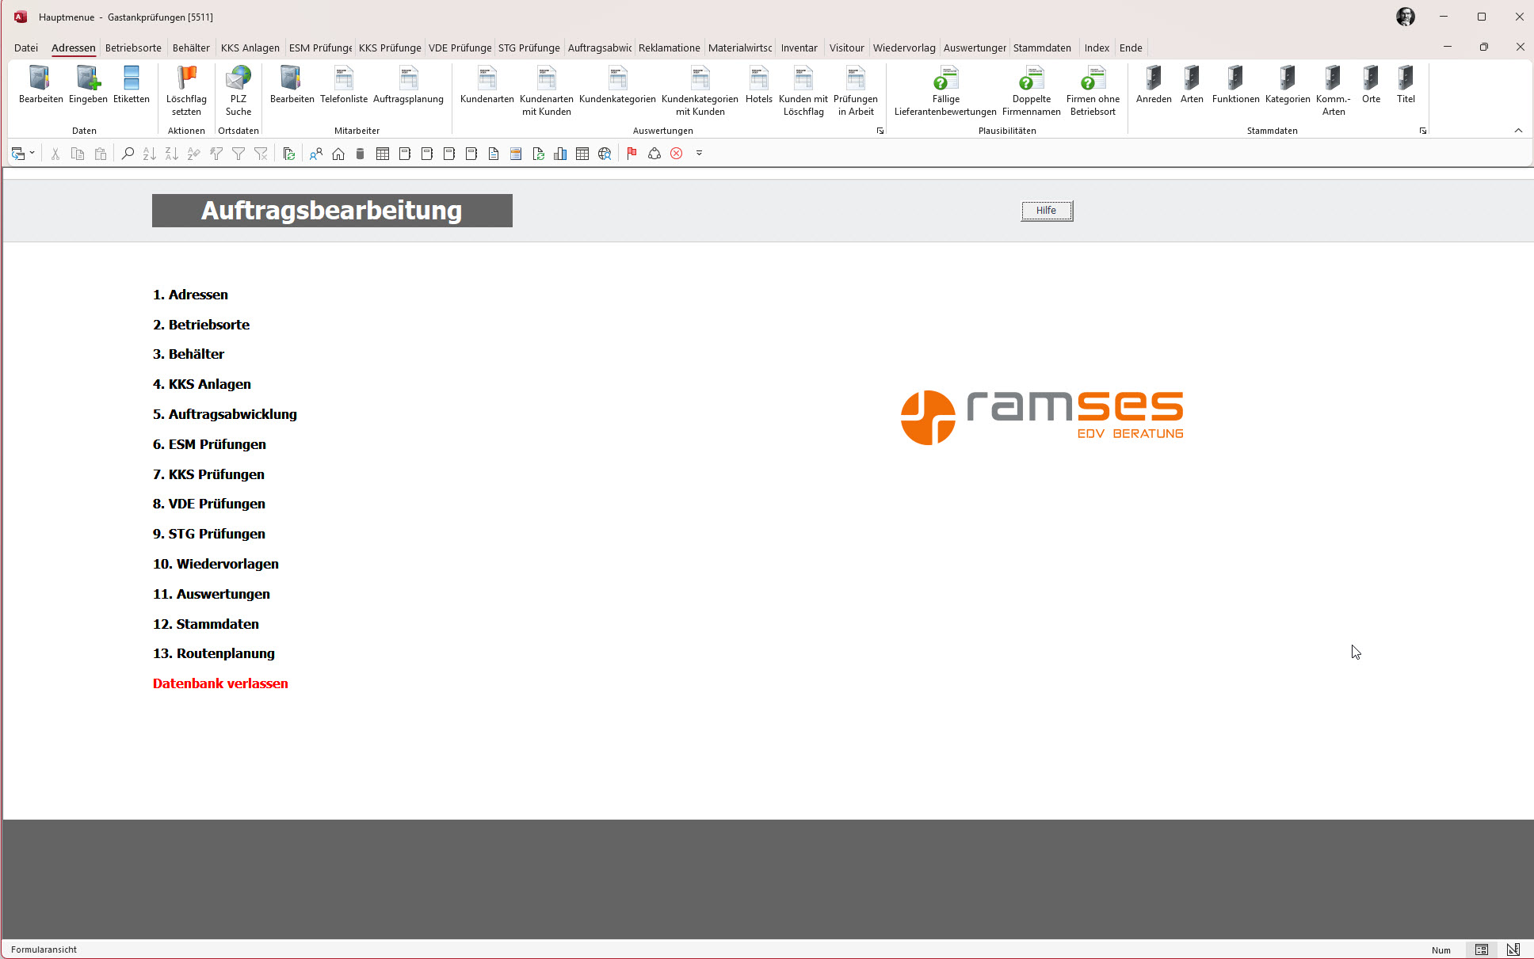Screen dimensions: 1534x959
Task: Open Firmen ohne Betriebsort check
Action: click(1093, 91)
